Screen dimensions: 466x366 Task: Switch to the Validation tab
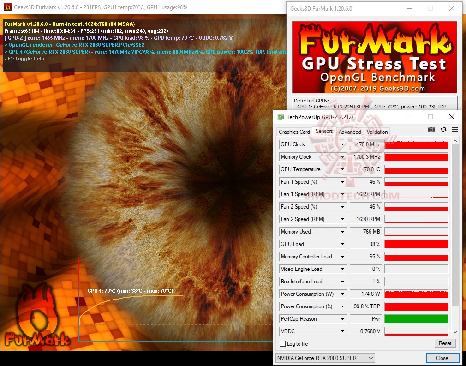377,132
